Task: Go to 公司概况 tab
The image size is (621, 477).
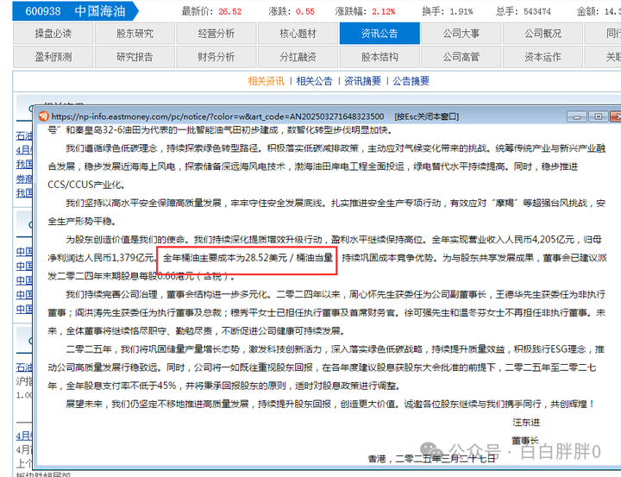Action: click(x=543, y=34)
